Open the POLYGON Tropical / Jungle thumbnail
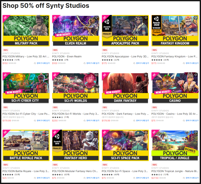This screenshot has width=201, height=184. [175, 145]
